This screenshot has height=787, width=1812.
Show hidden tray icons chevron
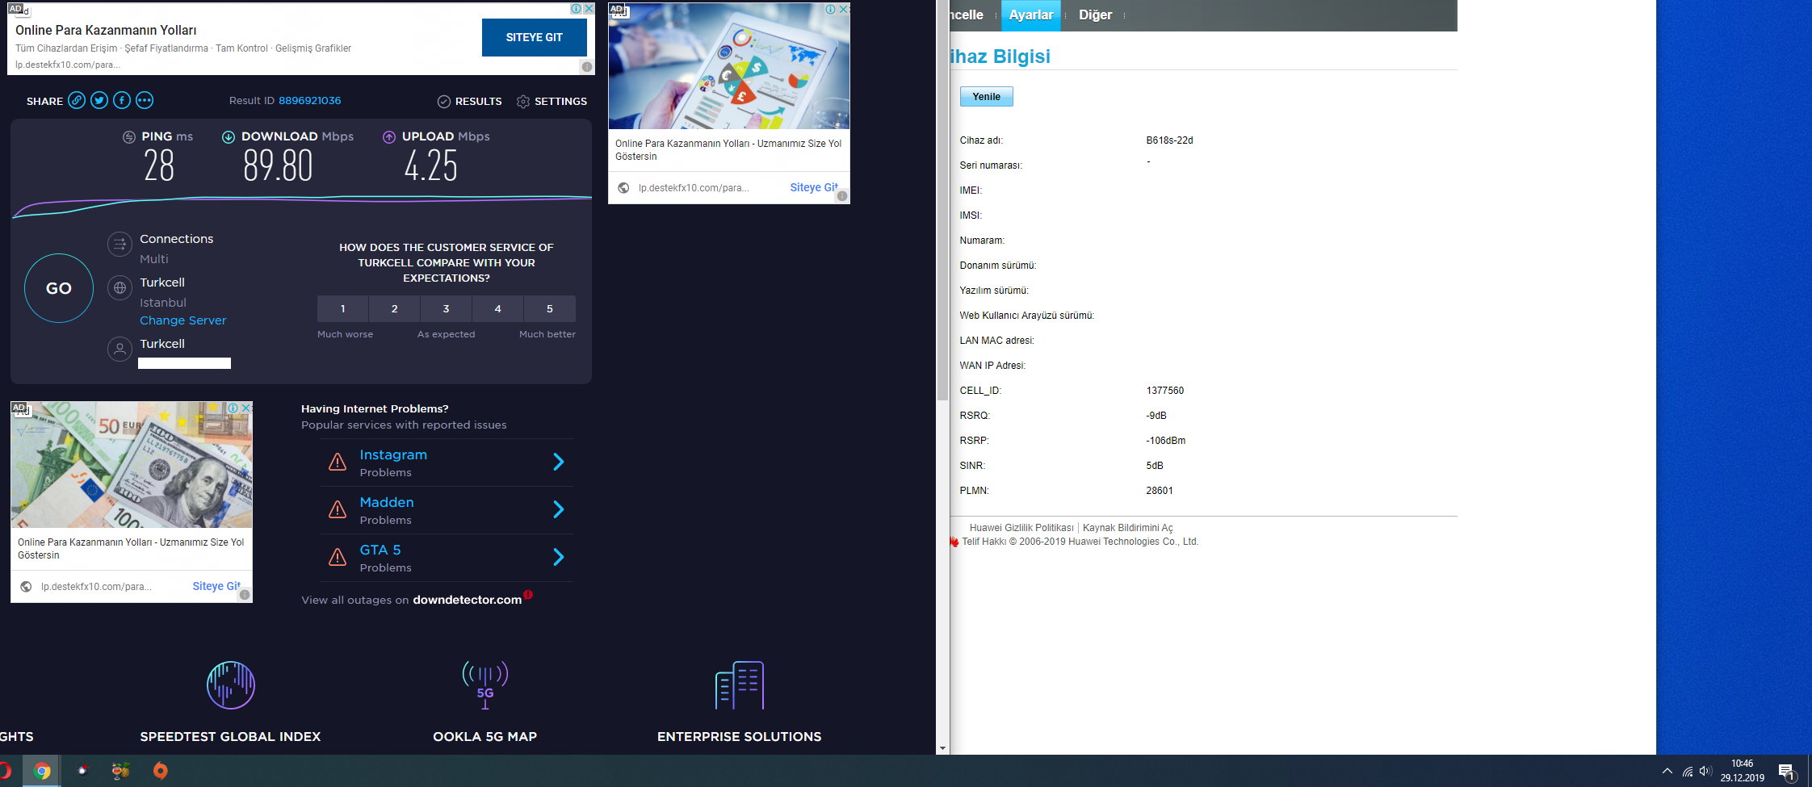point(1667,771)
